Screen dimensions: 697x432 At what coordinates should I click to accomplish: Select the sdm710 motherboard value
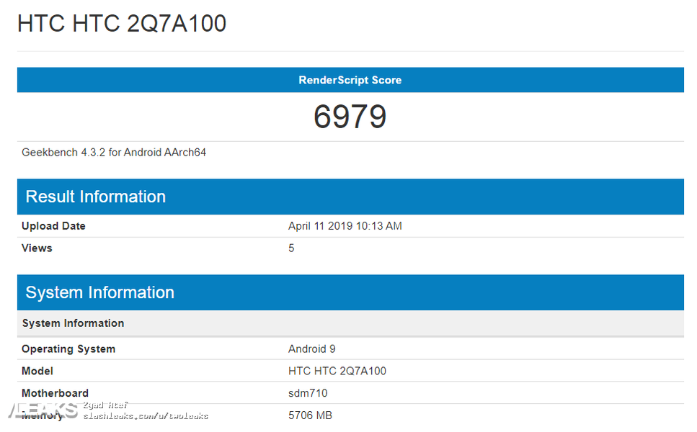coord(308,393)
